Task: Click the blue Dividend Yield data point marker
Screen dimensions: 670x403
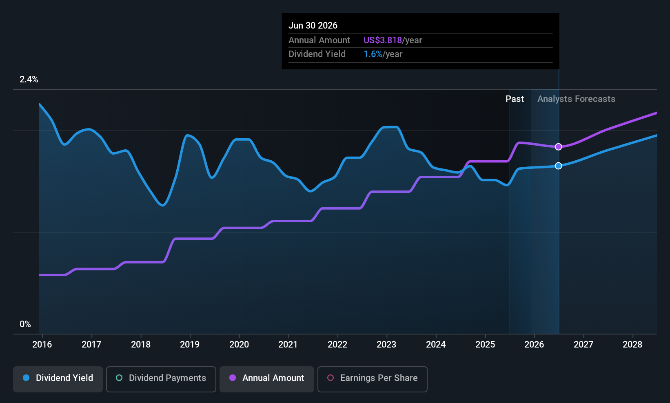Action: pos(559,166)
